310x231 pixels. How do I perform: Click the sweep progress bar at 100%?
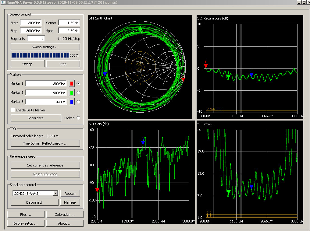40,55
